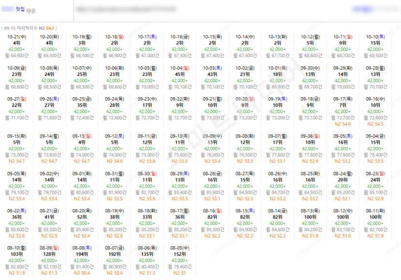The width and height of the screenshot is (401, 280).
Task: Select the 194위 rank under 08-08(토)
Action: (x=82, y=254)
